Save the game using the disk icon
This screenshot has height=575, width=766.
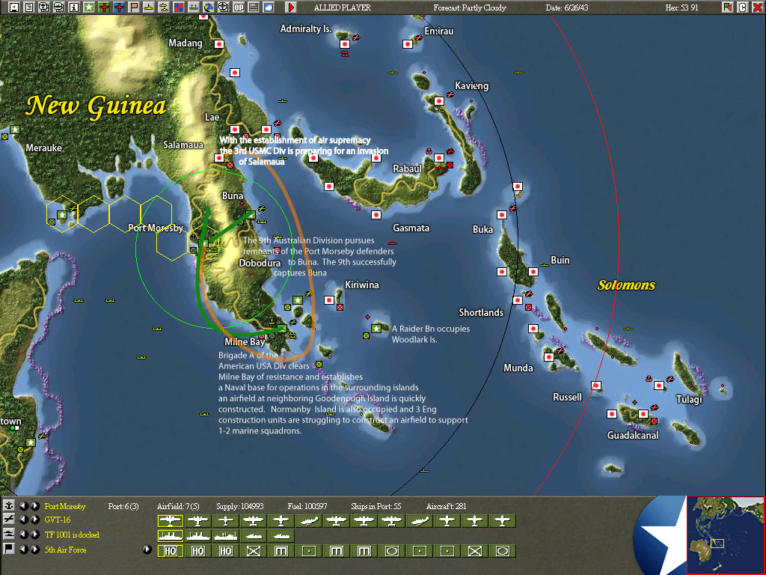[x=13, y=7]
